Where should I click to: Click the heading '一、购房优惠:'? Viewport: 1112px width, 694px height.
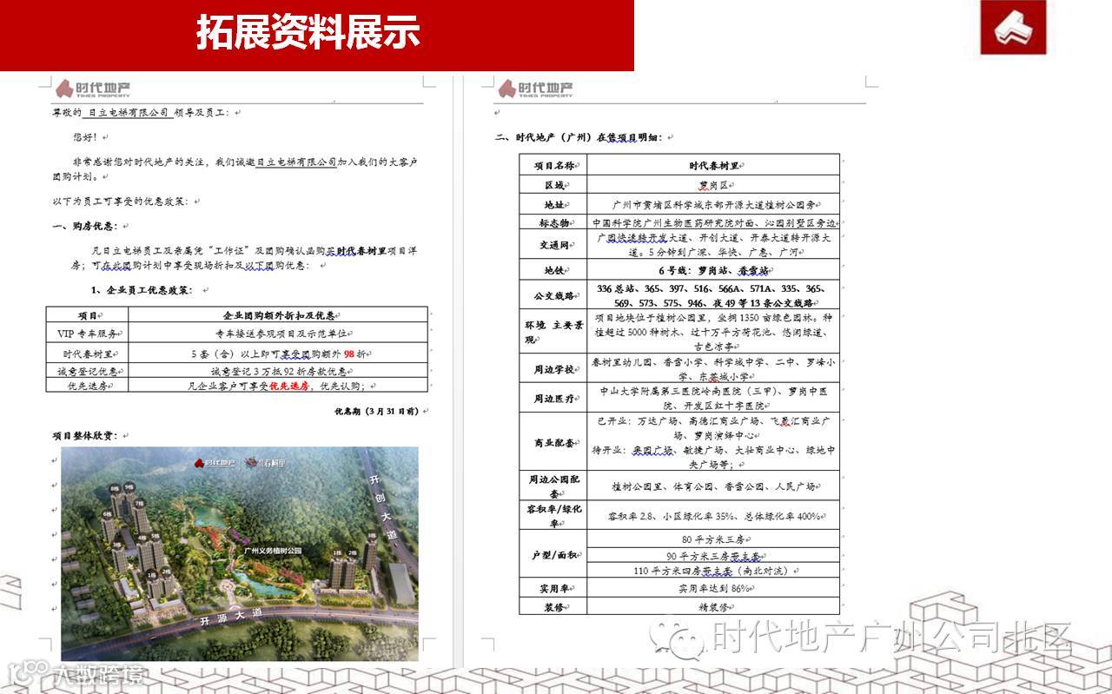[x=85, y=227]
